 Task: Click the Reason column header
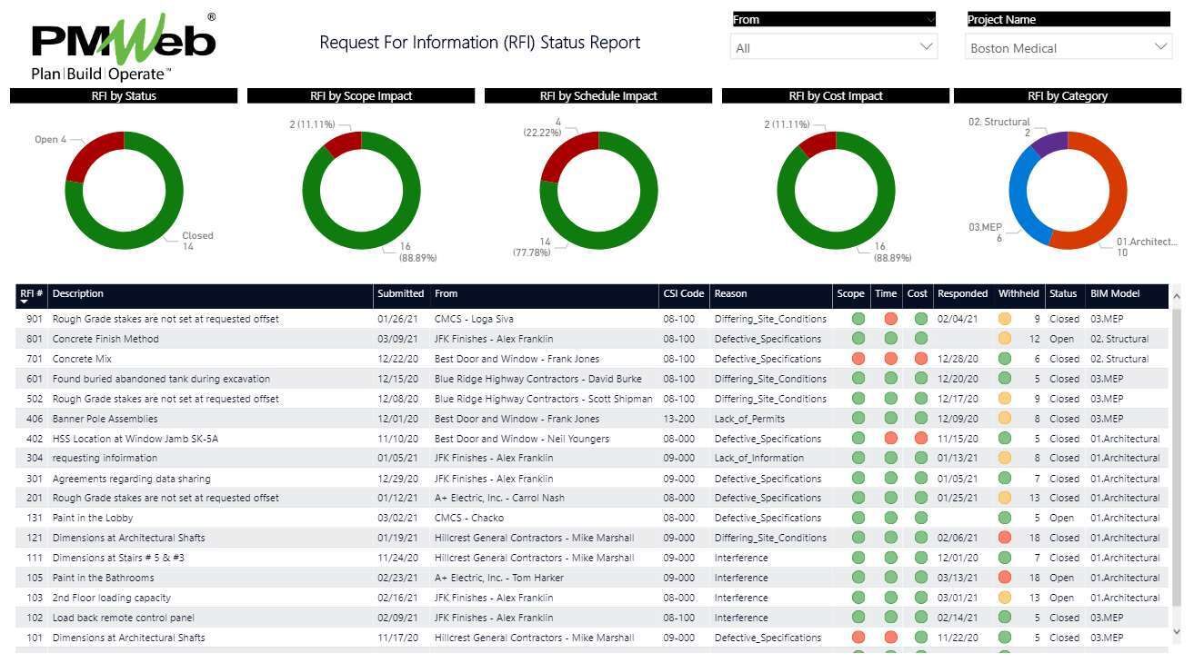[730, 293]
